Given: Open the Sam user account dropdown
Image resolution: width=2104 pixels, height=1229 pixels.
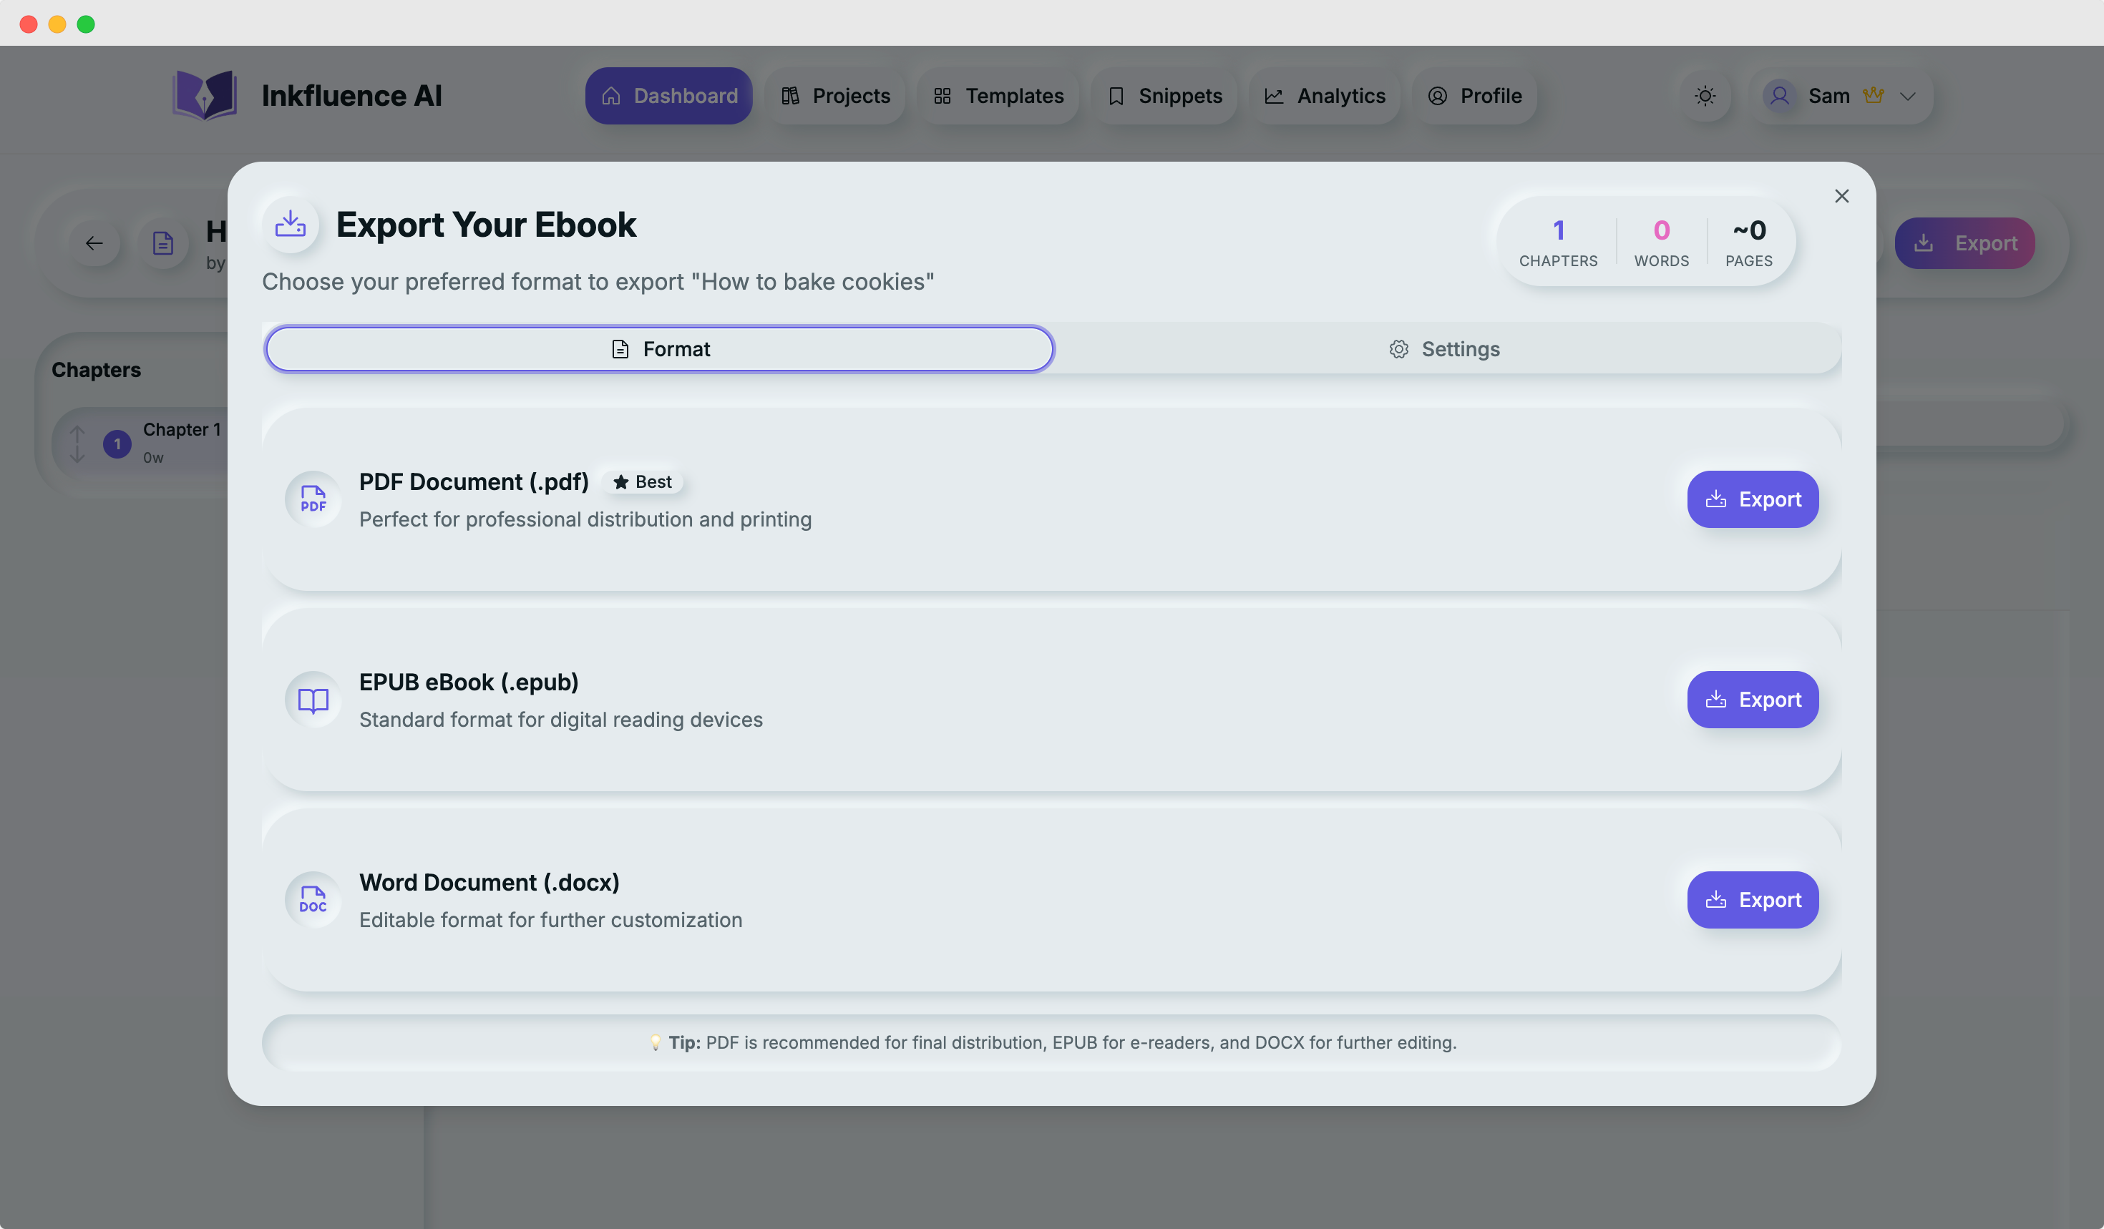Looking at the screenshot, I should (x=1839, y=96).
